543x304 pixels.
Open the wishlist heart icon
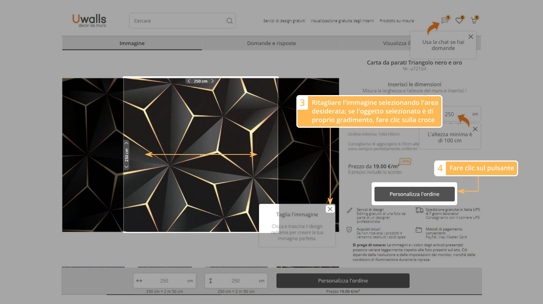tap(459, 21)
